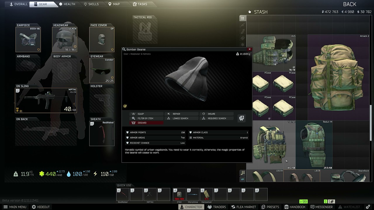This screenshot has height=210, width=374.
Task: Select IFAK in quick use slot 4
Action: click(179, 195)
